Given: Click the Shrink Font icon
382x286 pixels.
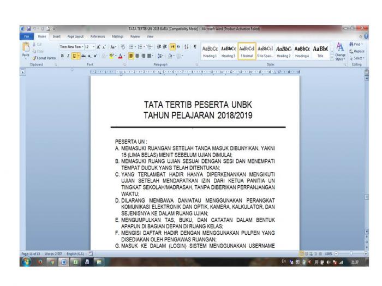Looking at the screenshot, I should (x=104, y=47).
